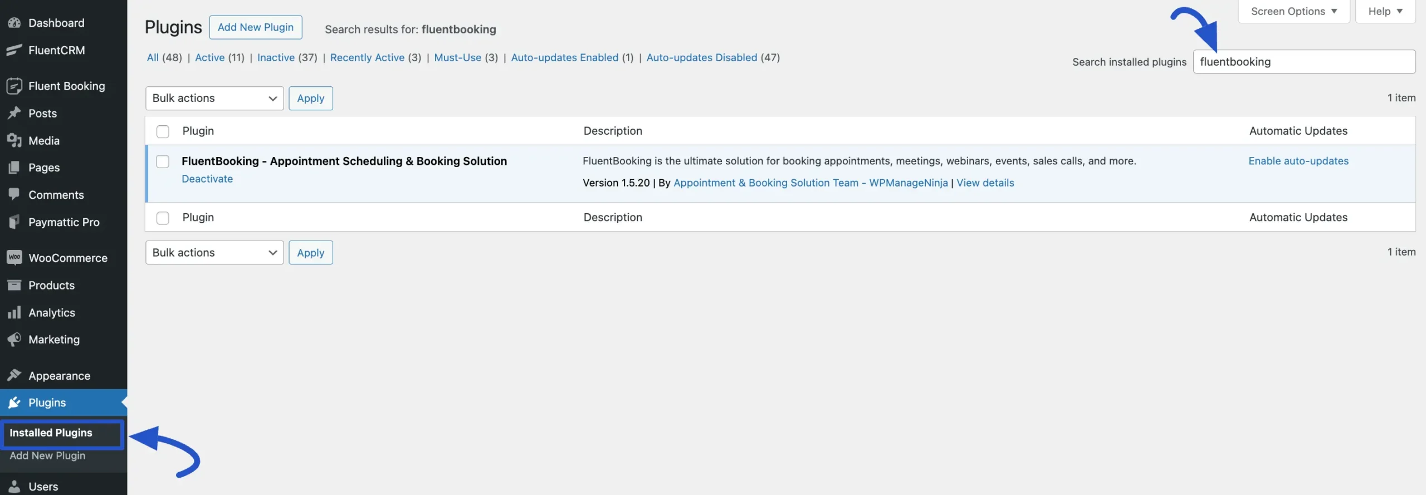Click the Comments bubble icon

tap(14, 195)
